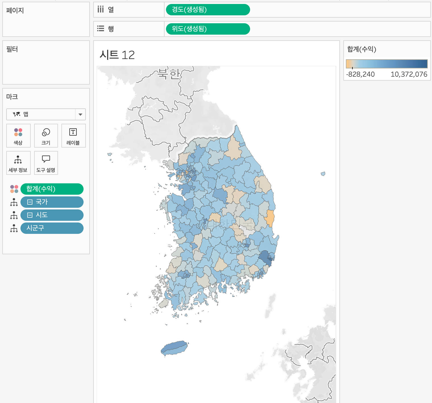Viewport: 432px width, 403px height.
Task: Open the 도구 설명 (Tooltip) mark card
Action: [46, 163]
